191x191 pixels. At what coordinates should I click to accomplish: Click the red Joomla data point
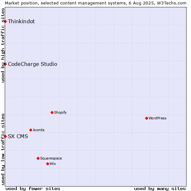click(x=31, y=130)
